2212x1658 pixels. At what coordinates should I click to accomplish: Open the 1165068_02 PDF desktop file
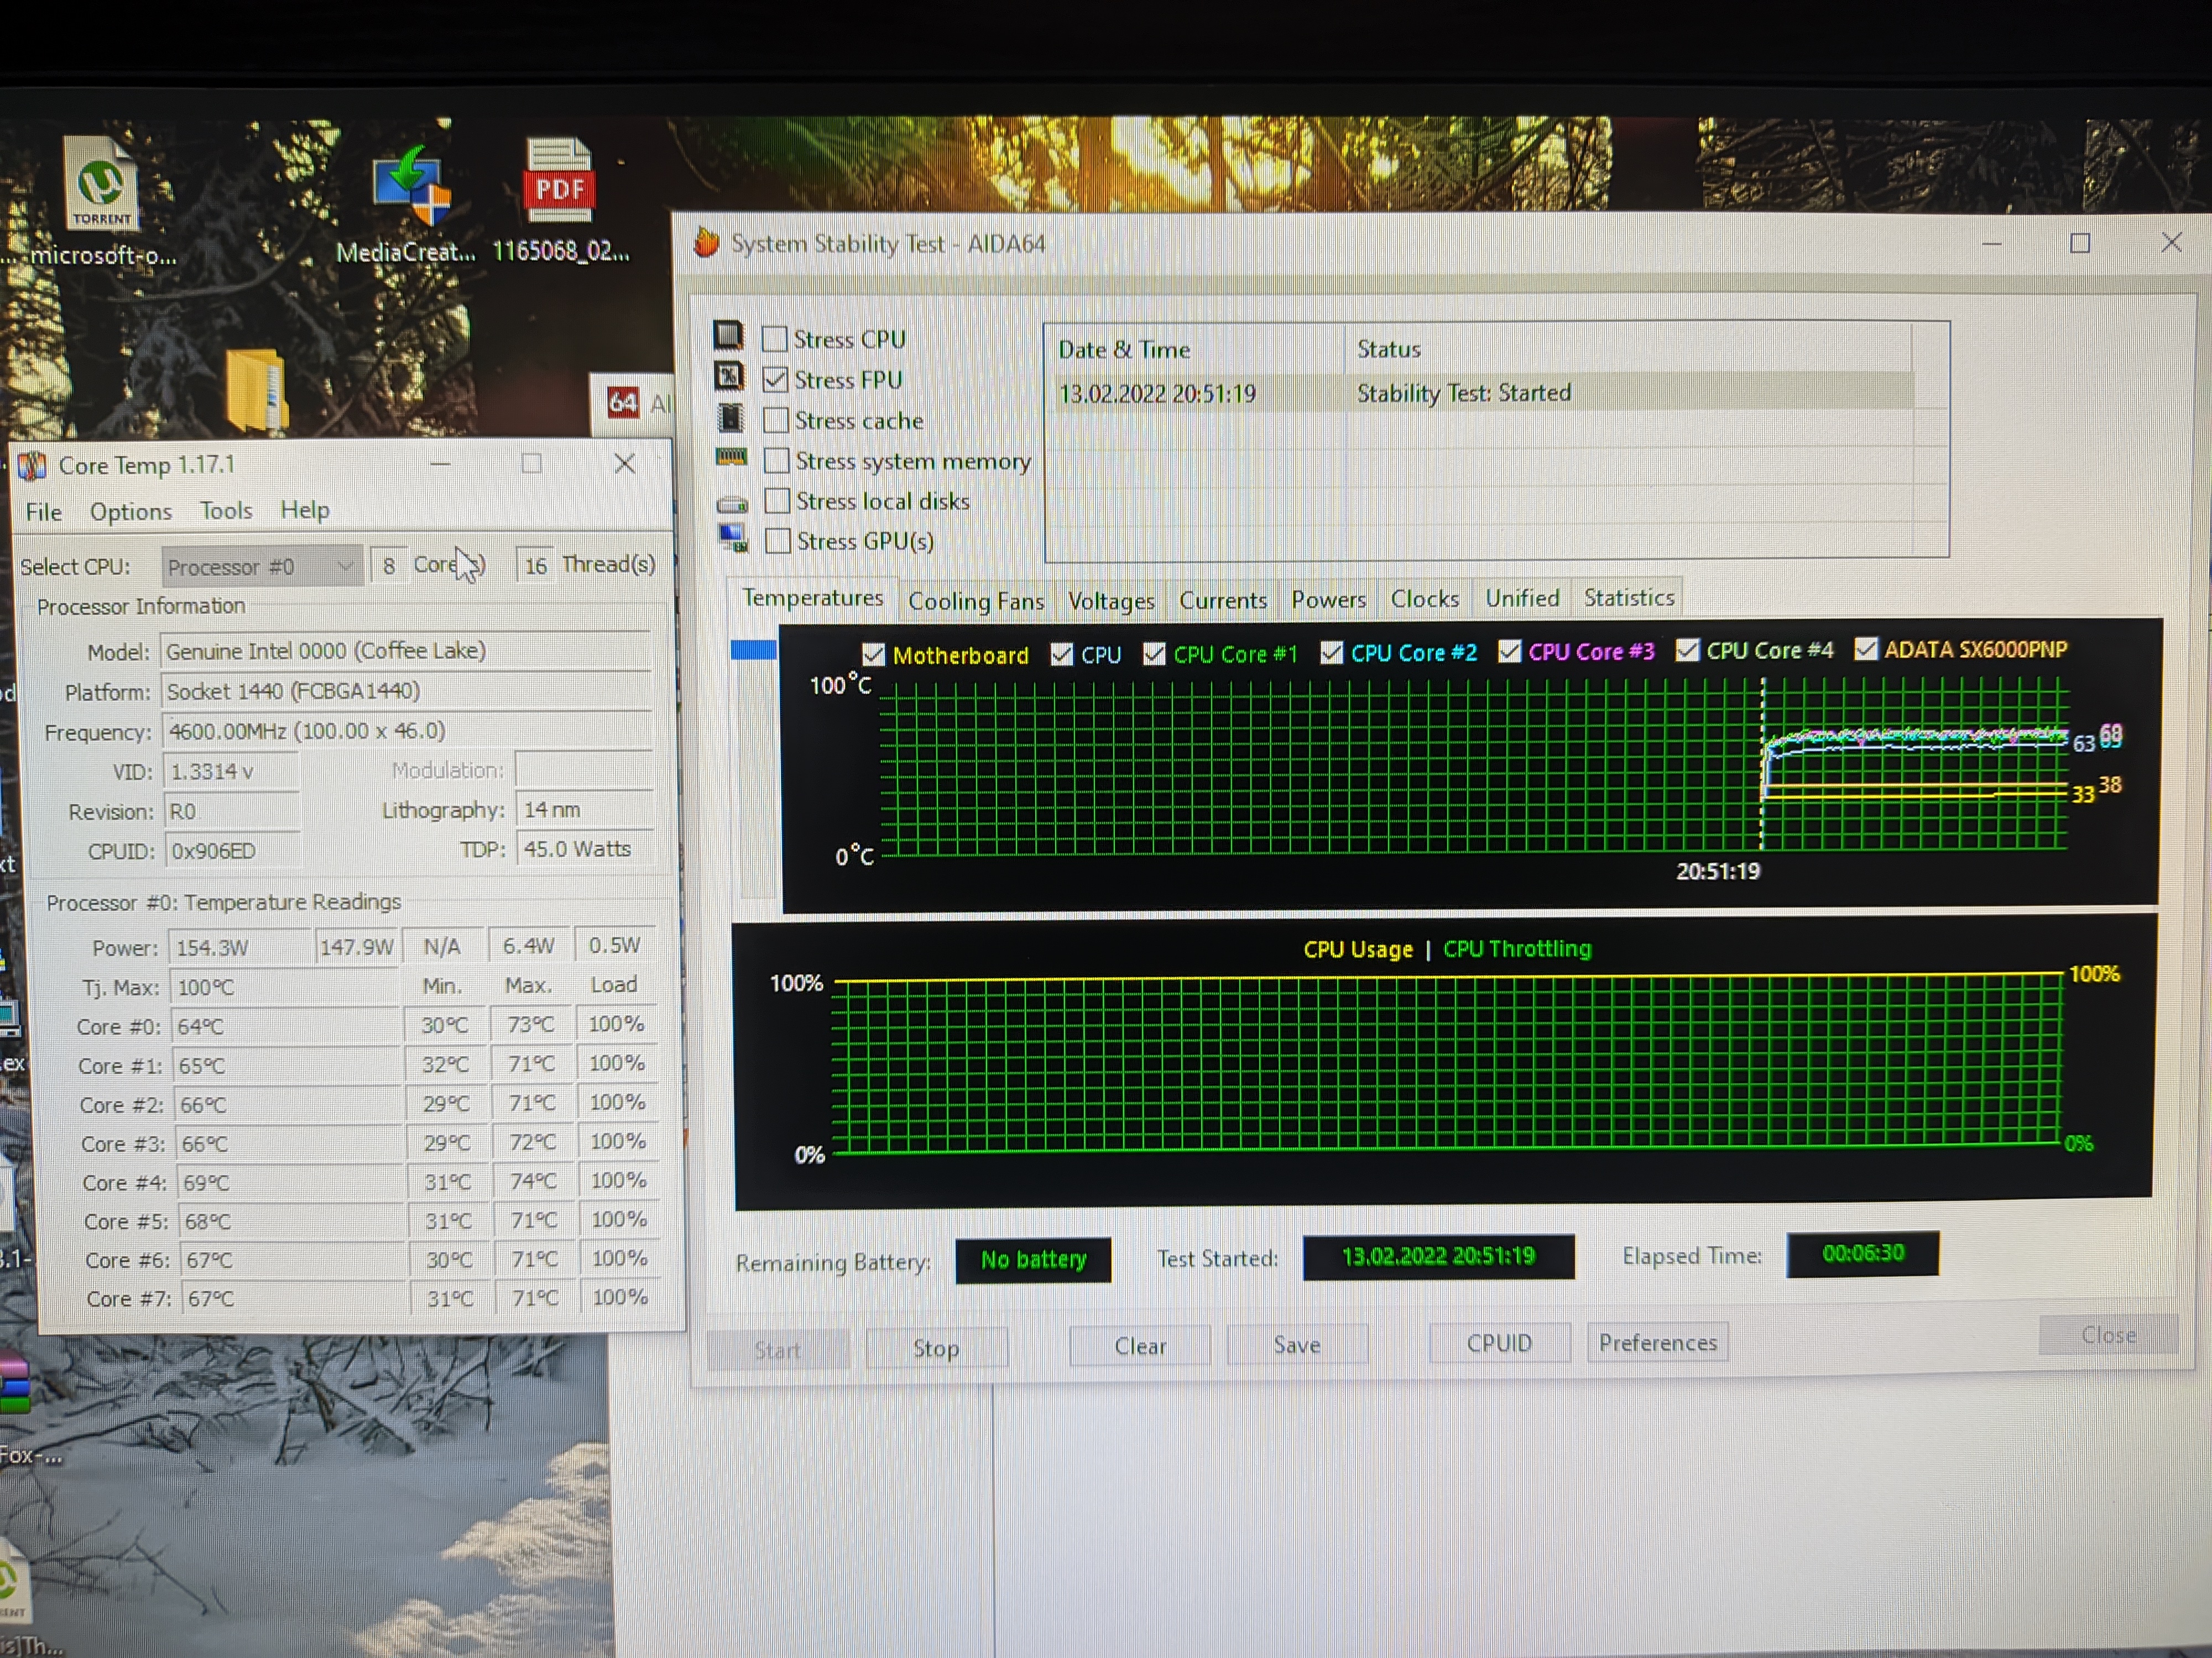[x=559, y=182]
